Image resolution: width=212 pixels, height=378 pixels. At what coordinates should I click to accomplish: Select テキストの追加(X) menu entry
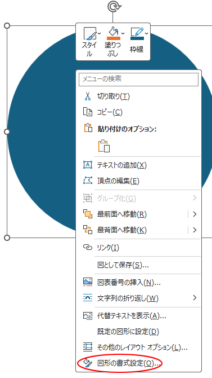point(121,165)
